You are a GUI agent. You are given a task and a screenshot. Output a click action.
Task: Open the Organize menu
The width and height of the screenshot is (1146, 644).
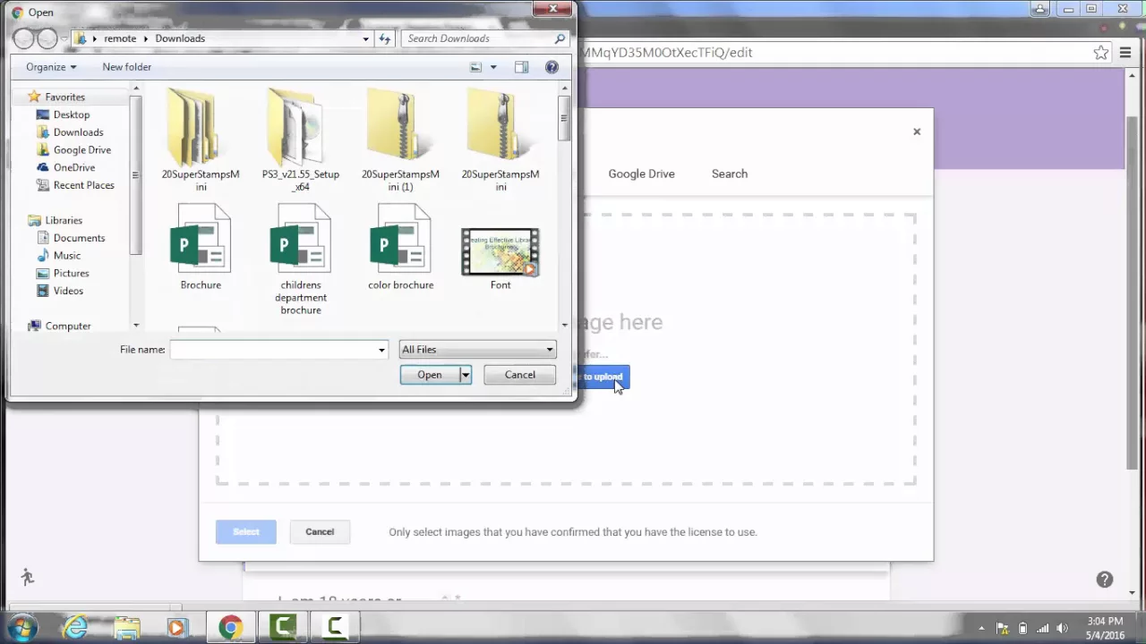(x=51, y=67)
